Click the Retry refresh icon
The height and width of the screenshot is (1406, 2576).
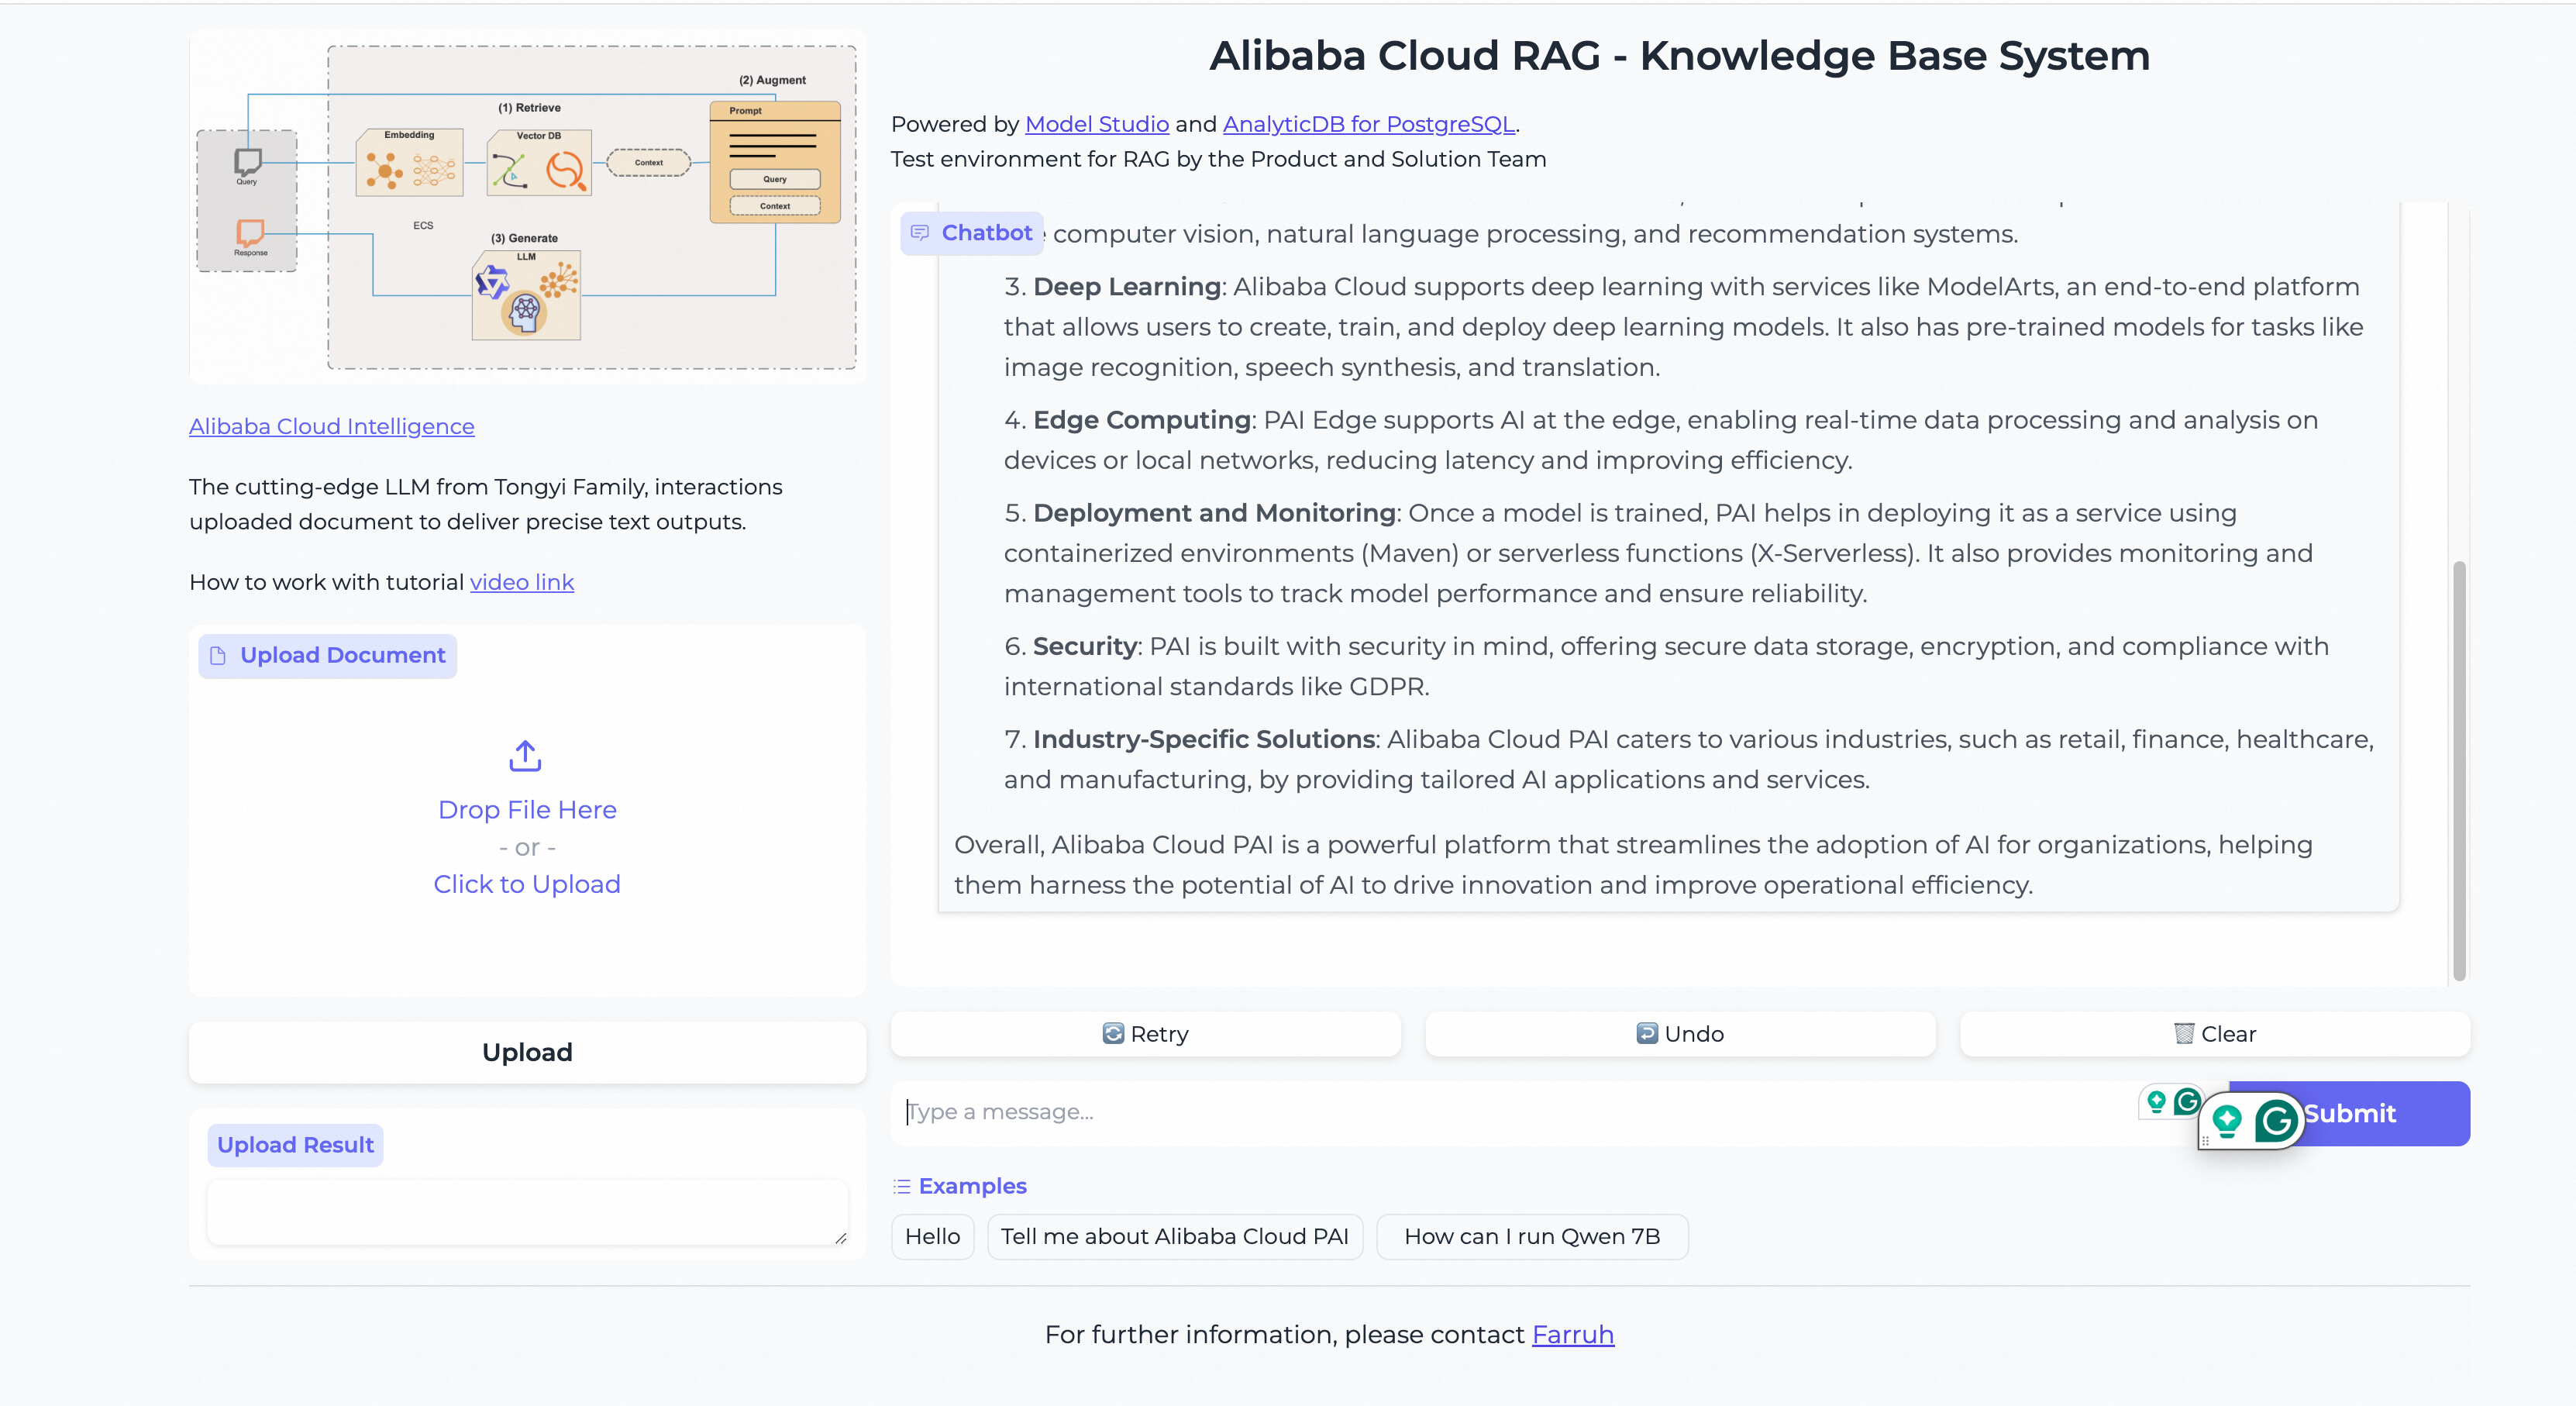click(x=1113, y=1033)
